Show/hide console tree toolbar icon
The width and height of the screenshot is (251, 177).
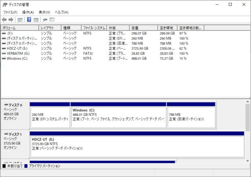pyautogui.click(x=20, y=20)
